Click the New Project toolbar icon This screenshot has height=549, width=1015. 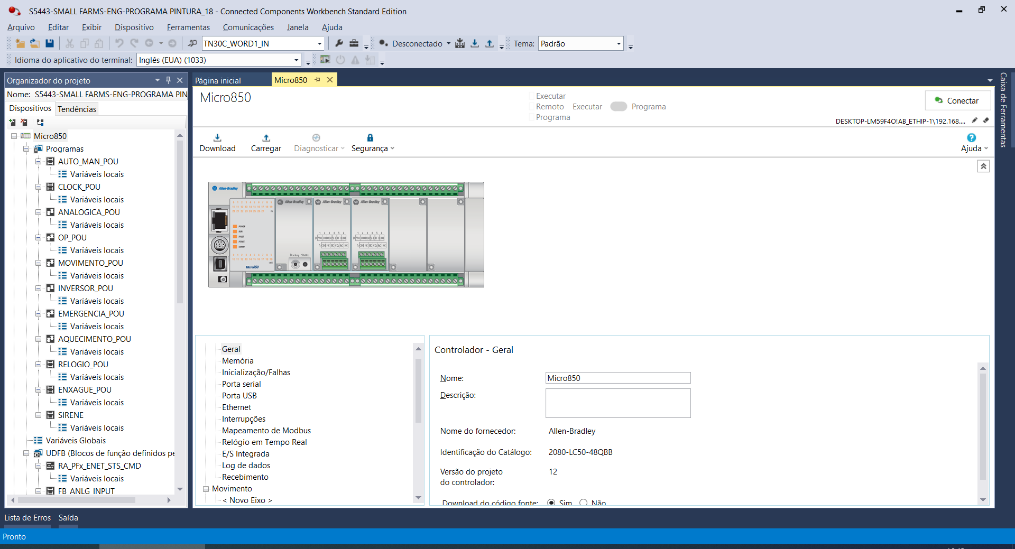[20, 43]
